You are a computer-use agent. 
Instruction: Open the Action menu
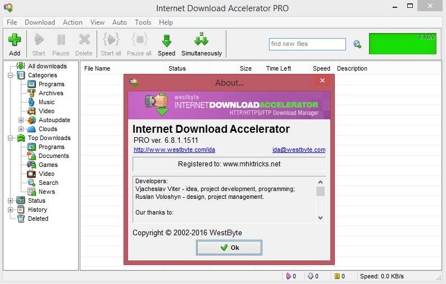(x=72, y=22)
